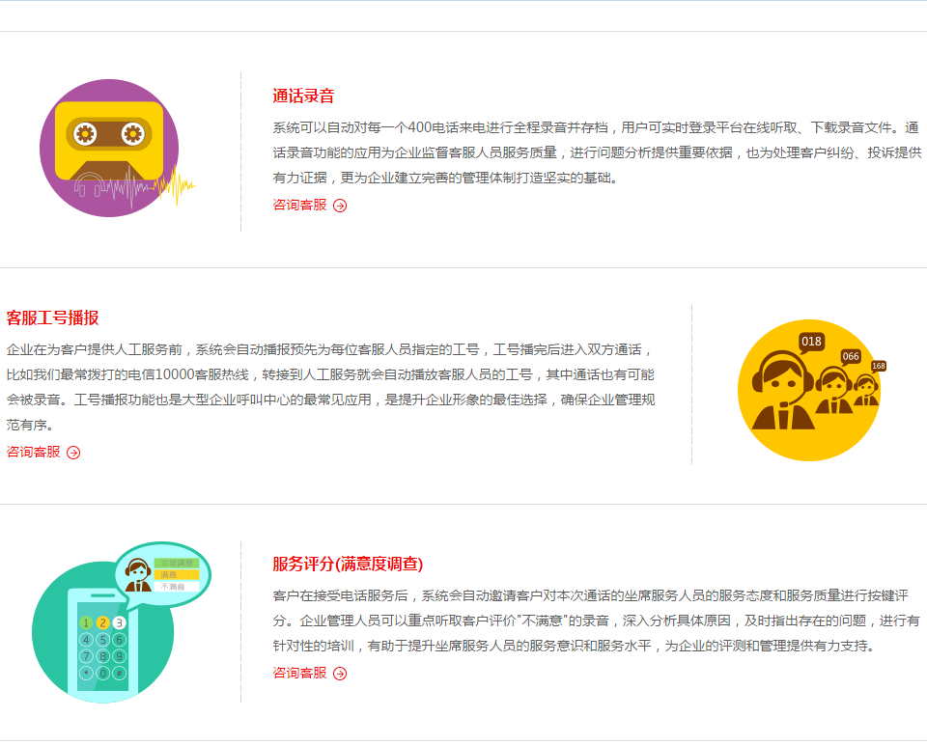This screenshot has height=745, width=927.
Task: Open the 服务评分(满意度调查) heading
Action: click(348, 564)
